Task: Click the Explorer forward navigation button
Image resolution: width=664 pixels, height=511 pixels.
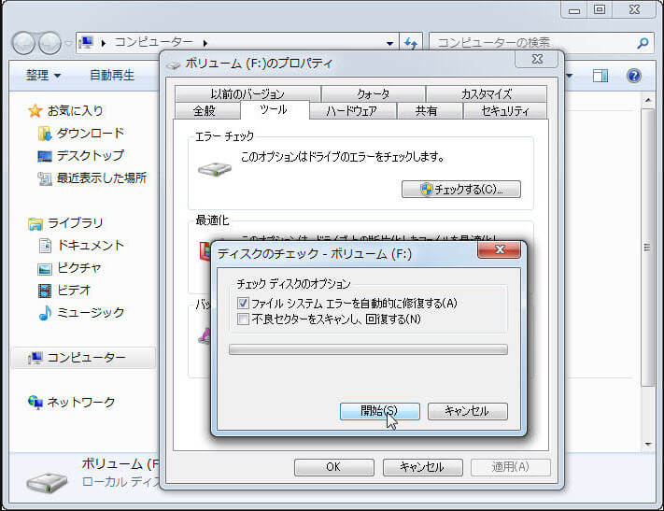Action: point(50,43)
